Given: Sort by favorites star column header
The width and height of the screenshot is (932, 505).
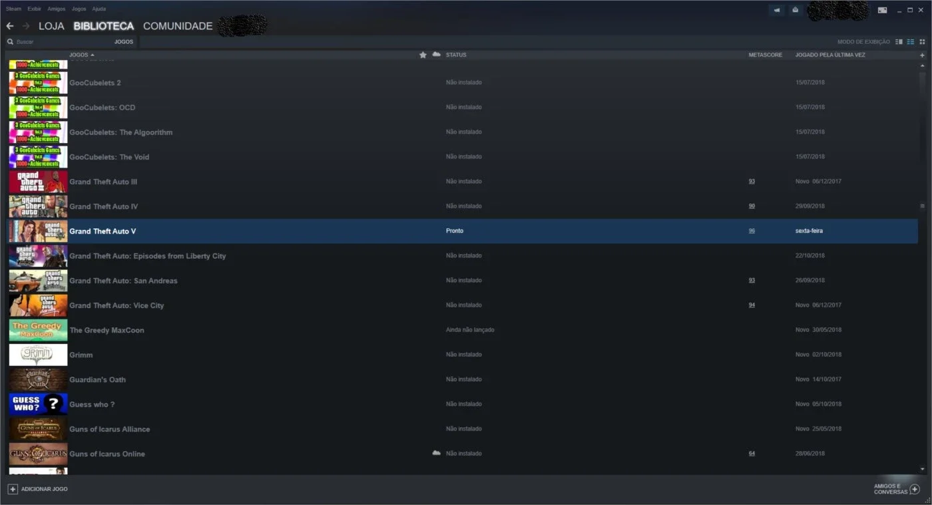Looking at the screenshot, I should click(x=423, y=55).
